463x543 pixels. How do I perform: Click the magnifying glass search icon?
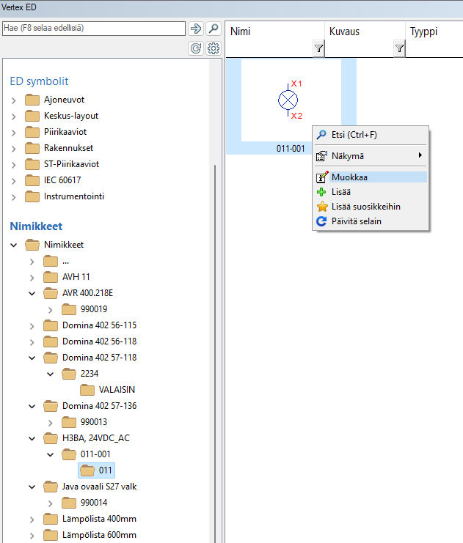pos(214,29)
